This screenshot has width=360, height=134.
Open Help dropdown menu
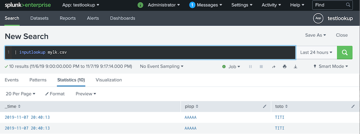(297, 5)
